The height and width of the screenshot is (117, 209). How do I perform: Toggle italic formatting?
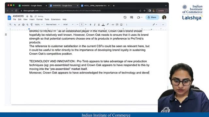point(95,25)
